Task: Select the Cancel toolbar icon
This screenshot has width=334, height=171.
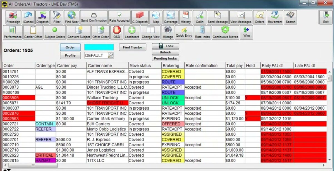Action: tap(28, 17)
